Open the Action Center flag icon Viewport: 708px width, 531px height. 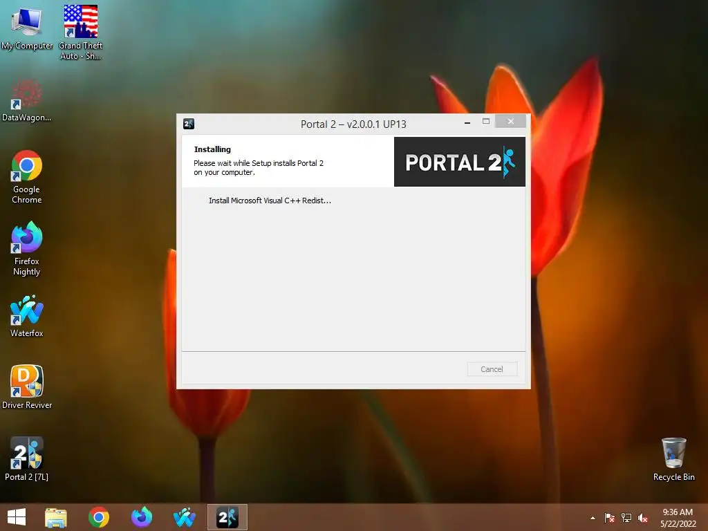pos(610,518)
